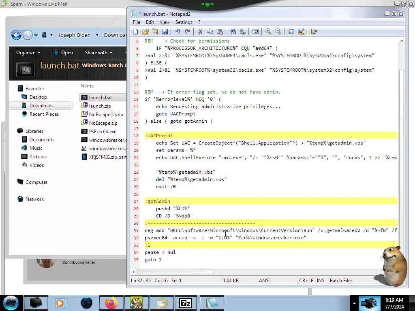Select PsExec64.exe in the file list
The height and width of the screenshot is (311, 415).
click(x=103, y=132)
